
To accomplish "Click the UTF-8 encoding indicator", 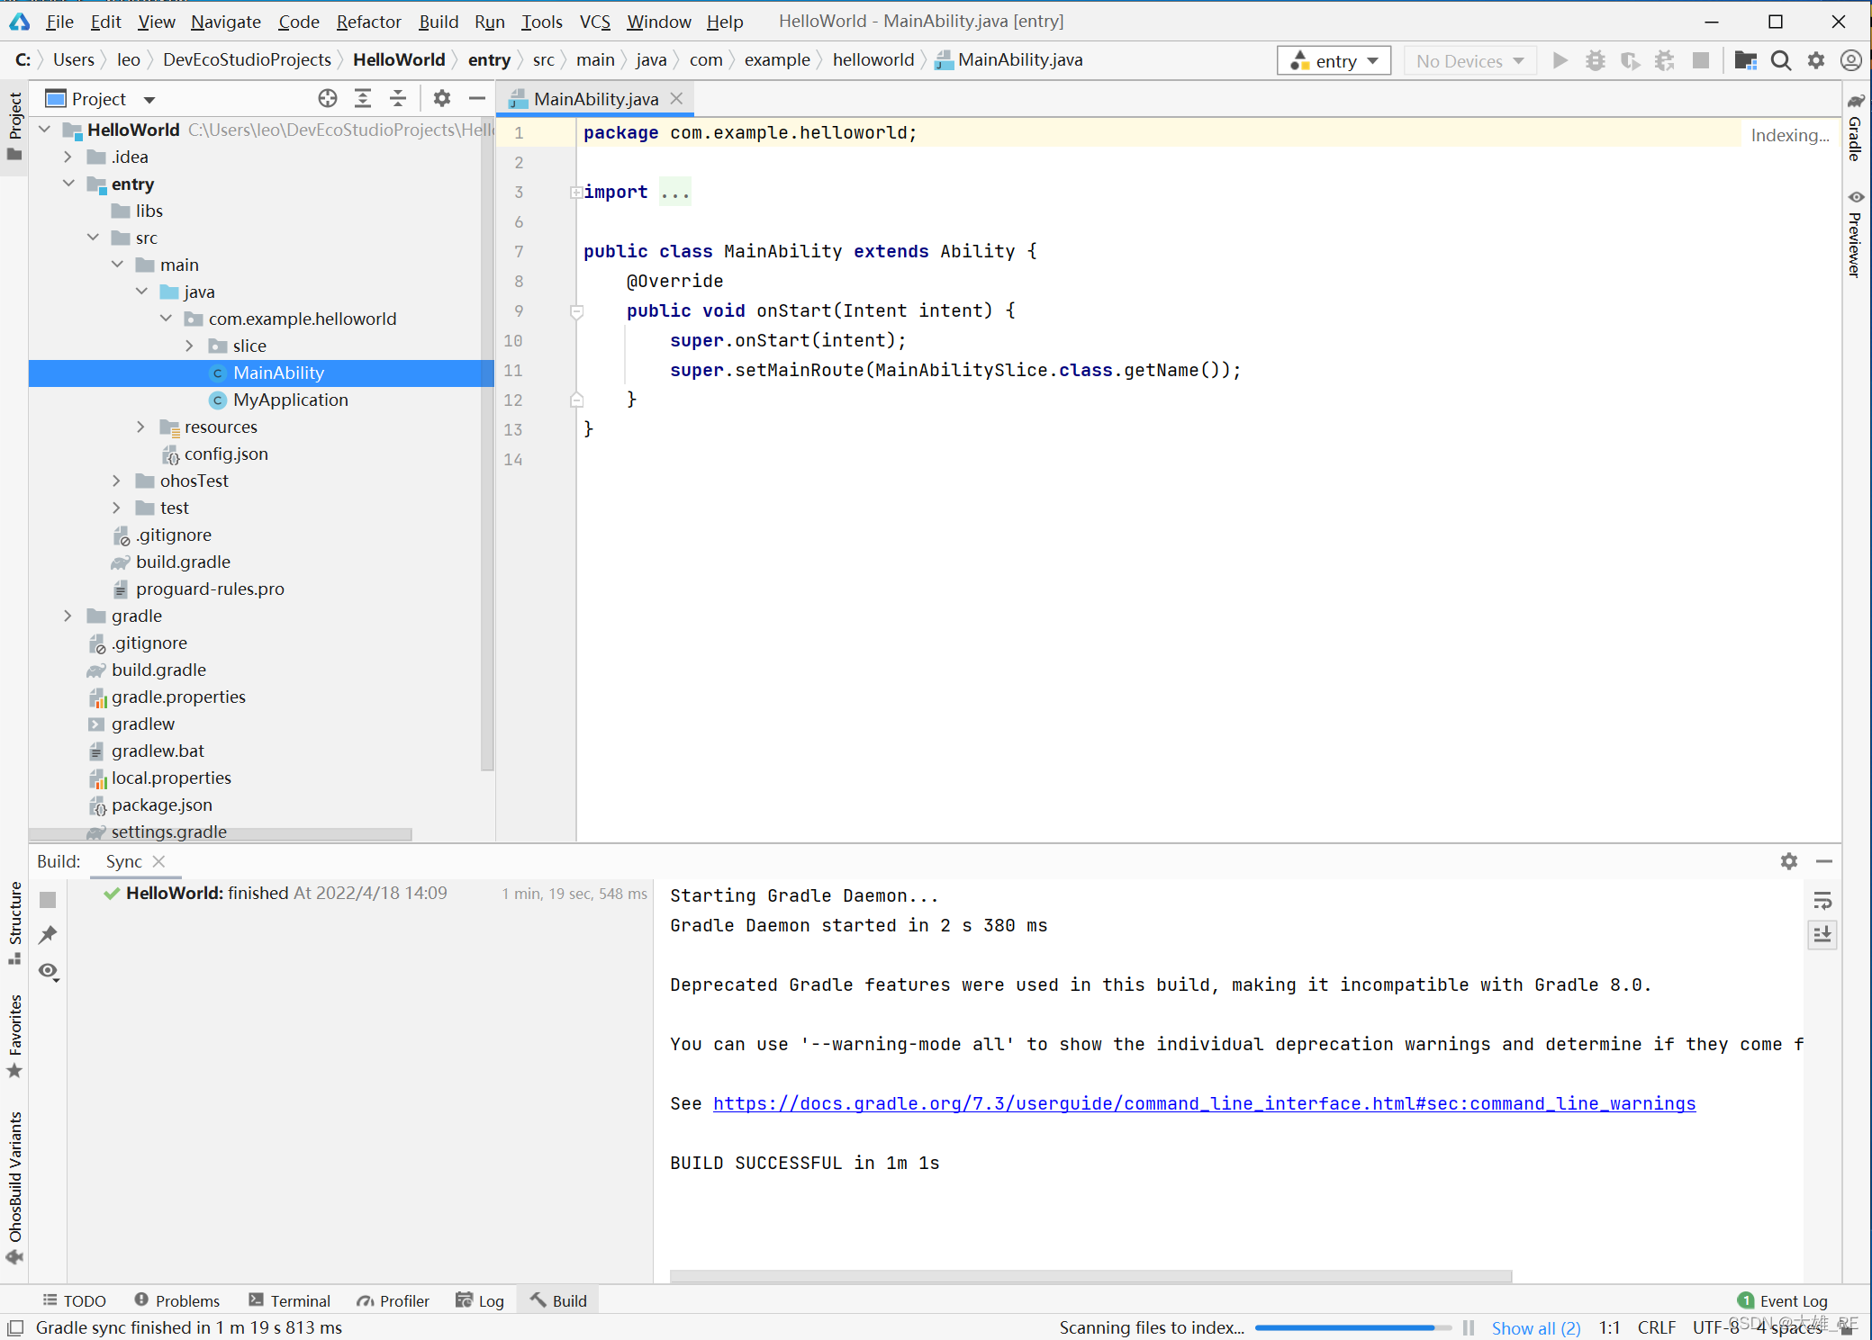I will click(1715, 1327).
